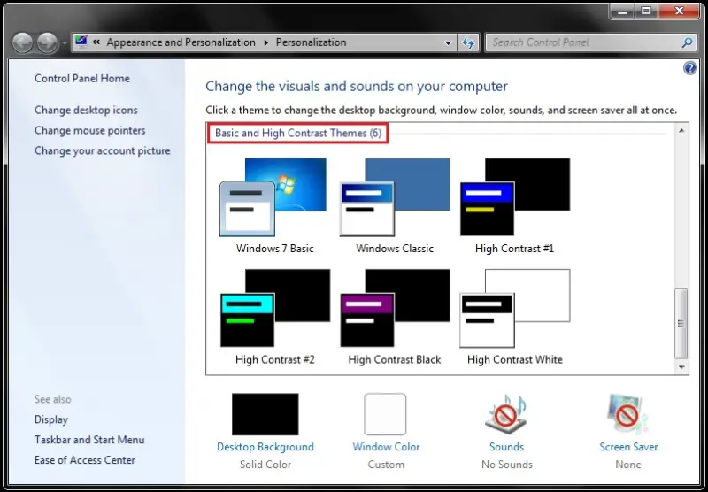Screen dimensions: 708x492
Task: Open the recent pages dropdown beside Forward
Action: 65,42
